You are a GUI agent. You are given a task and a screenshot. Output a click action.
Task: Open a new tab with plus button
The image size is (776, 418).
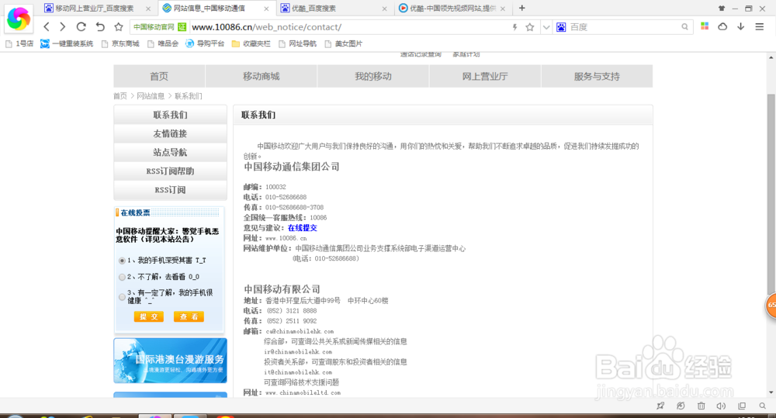coord(521,8)
